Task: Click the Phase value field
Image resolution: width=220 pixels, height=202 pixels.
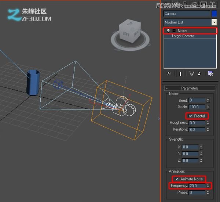Action: pos(197,192)
